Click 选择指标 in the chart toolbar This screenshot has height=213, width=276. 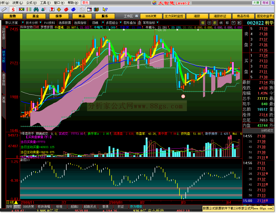(x=80, y=23)
